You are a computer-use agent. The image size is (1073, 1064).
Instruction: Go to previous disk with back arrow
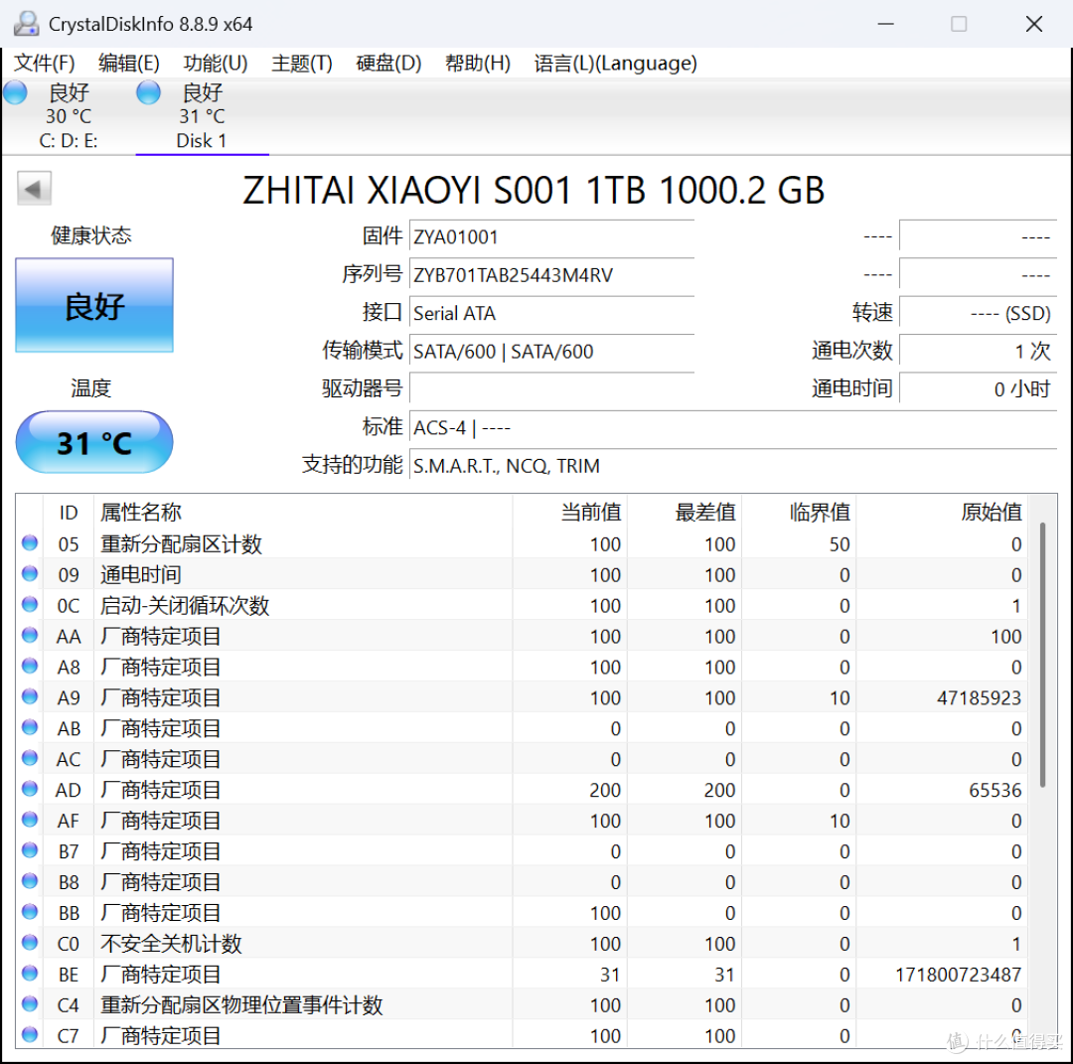pos(34,189)
